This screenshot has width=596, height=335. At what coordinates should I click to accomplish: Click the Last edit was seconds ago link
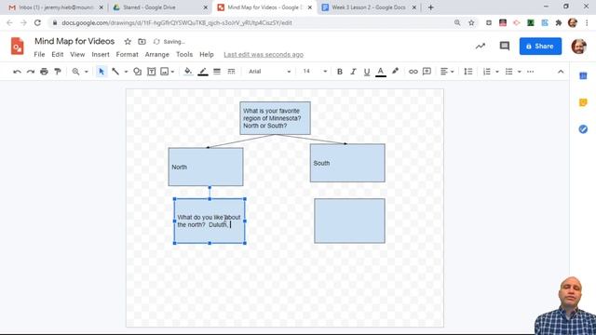point(264,54)
